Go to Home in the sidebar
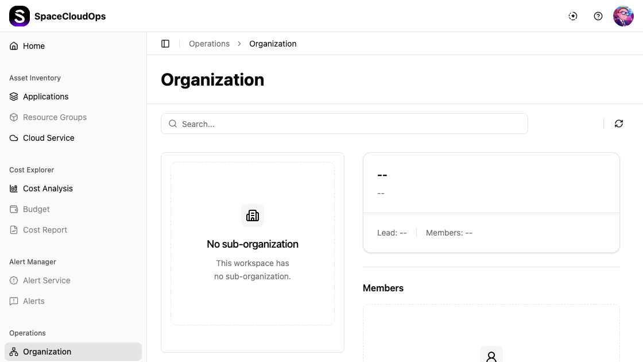The height and width of the screenshot is (362, 643). (33, 46)
